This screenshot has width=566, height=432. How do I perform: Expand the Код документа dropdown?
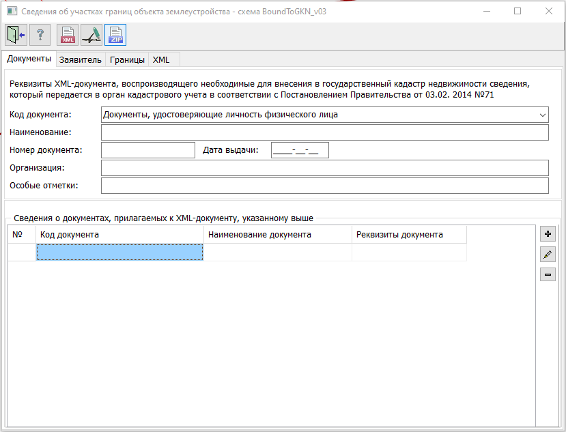543,115
